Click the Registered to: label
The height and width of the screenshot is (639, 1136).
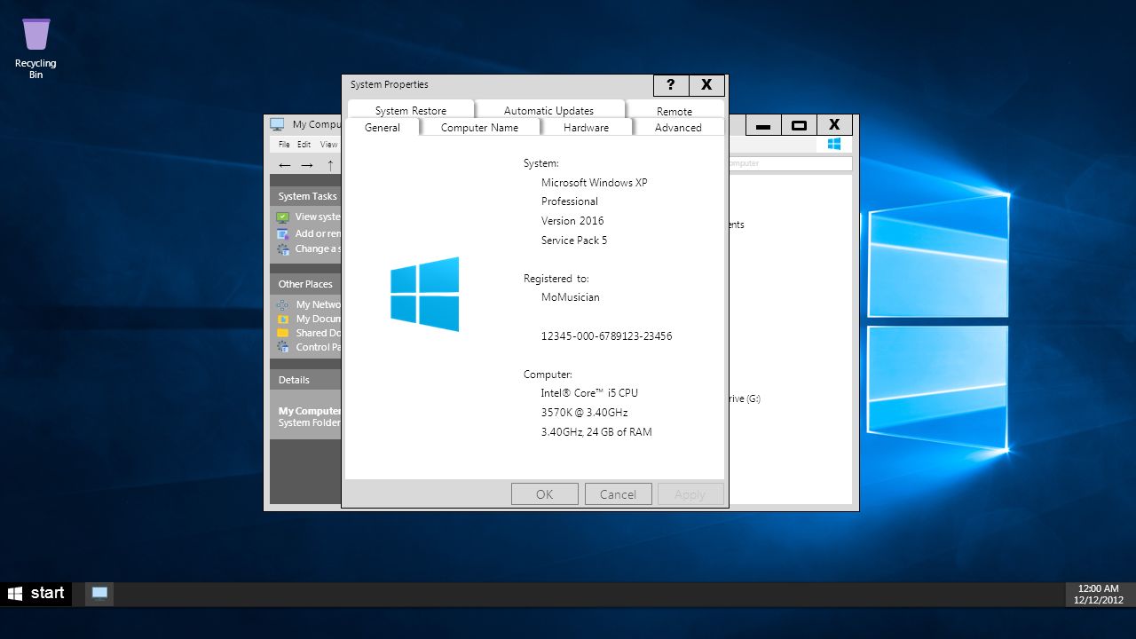pos(556,279)
